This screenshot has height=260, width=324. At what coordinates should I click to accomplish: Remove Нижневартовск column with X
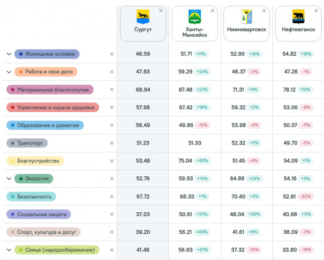pos(264,11)
